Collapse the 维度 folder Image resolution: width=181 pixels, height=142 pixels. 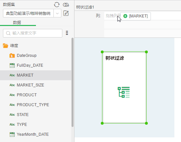pos(5,46)
